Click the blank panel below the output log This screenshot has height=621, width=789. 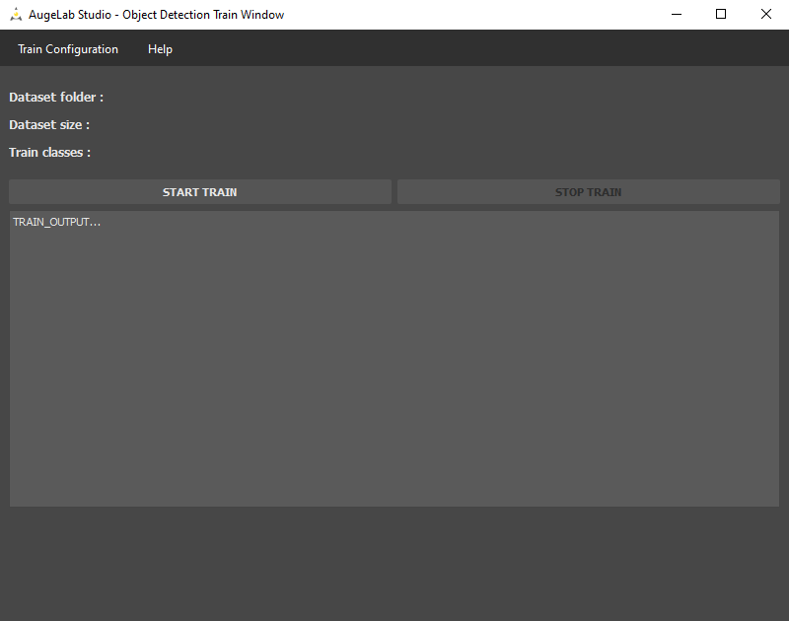394,562
